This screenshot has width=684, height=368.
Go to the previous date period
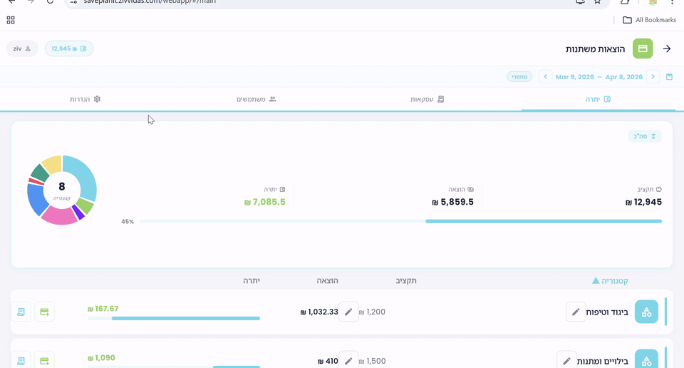(545, 77)
